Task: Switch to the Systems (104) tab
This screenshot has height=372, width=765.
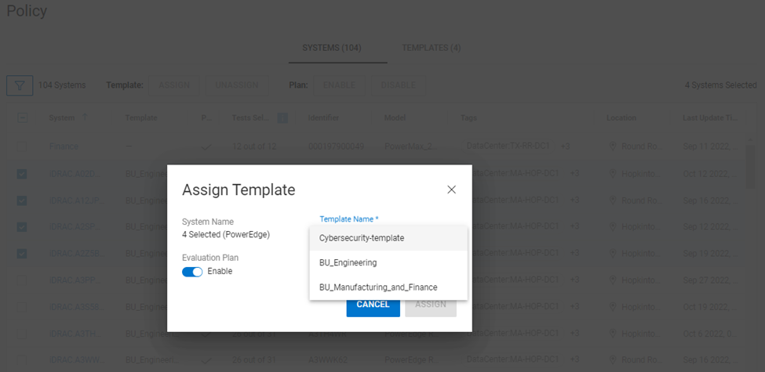Action: click(331, 48)
